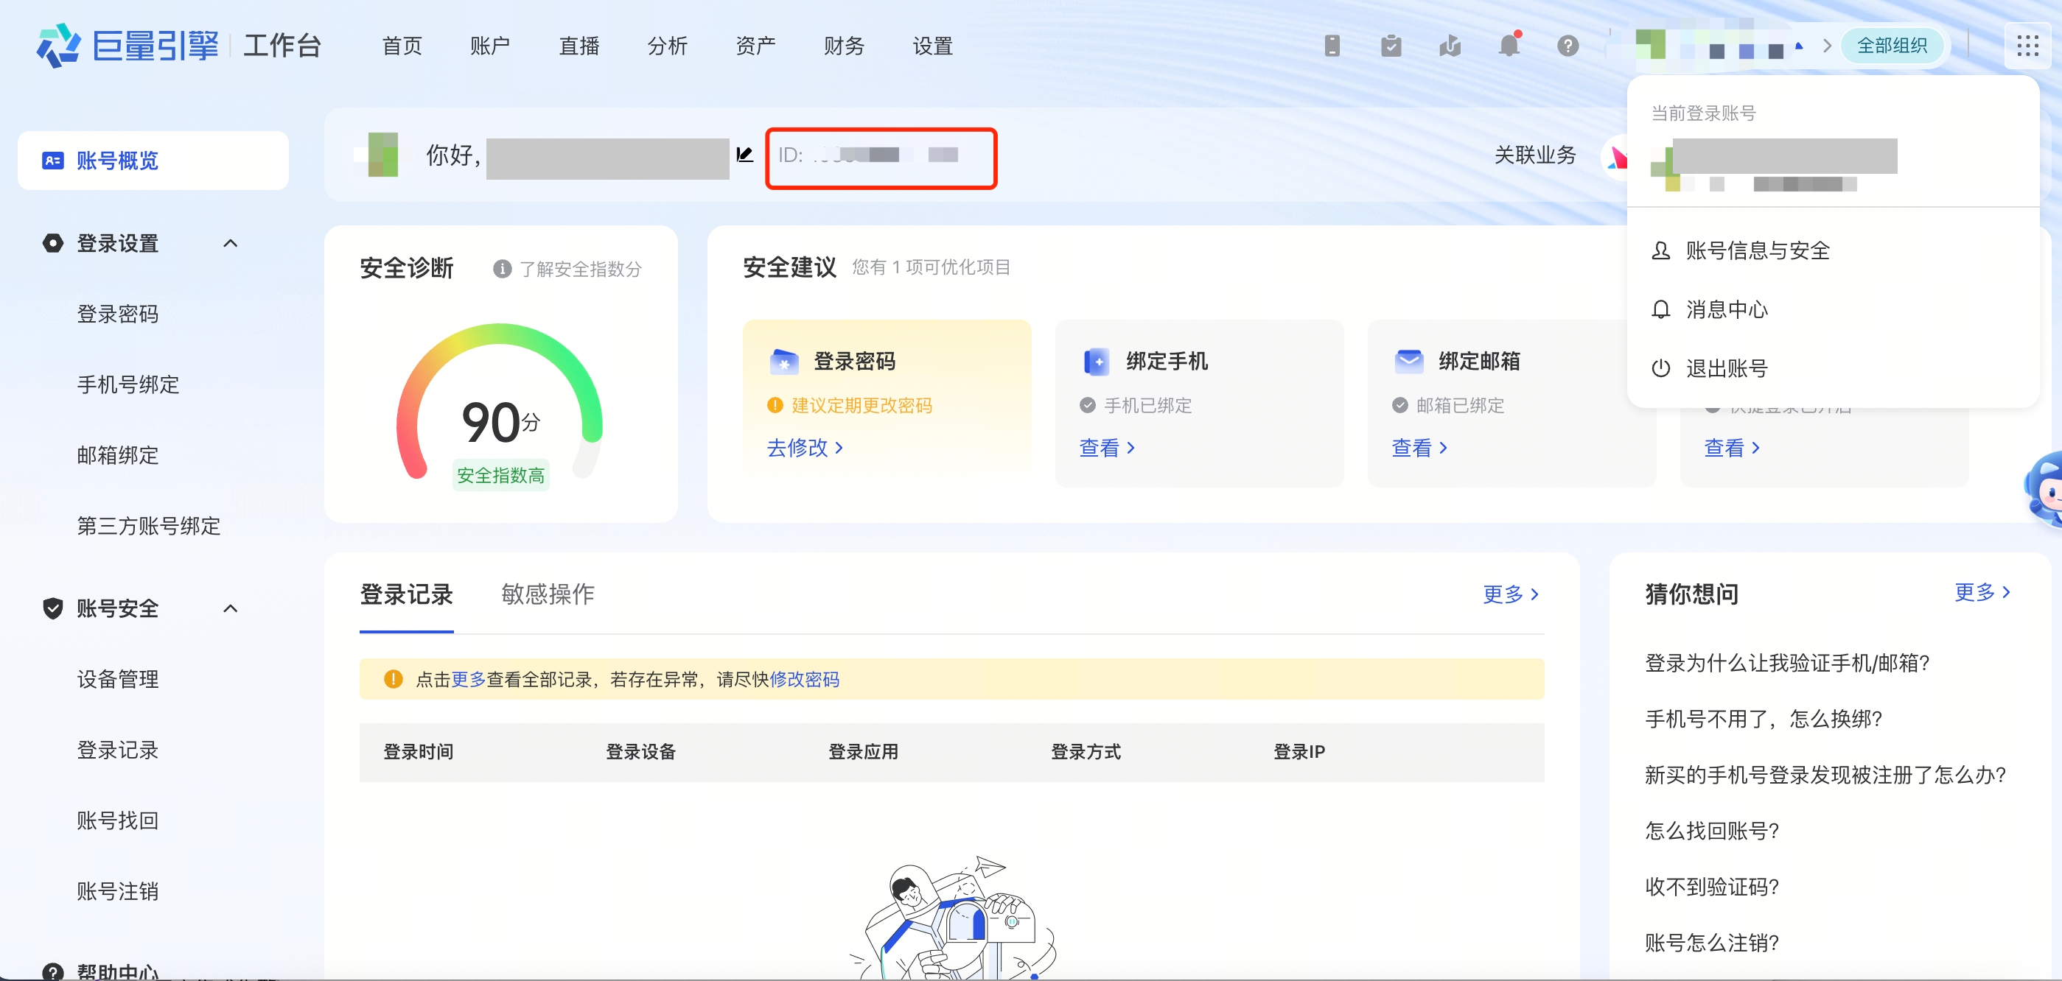Switch to the 登录记录 tab
This screenshot has width=2062, height=981.
[x=407, y=594]
